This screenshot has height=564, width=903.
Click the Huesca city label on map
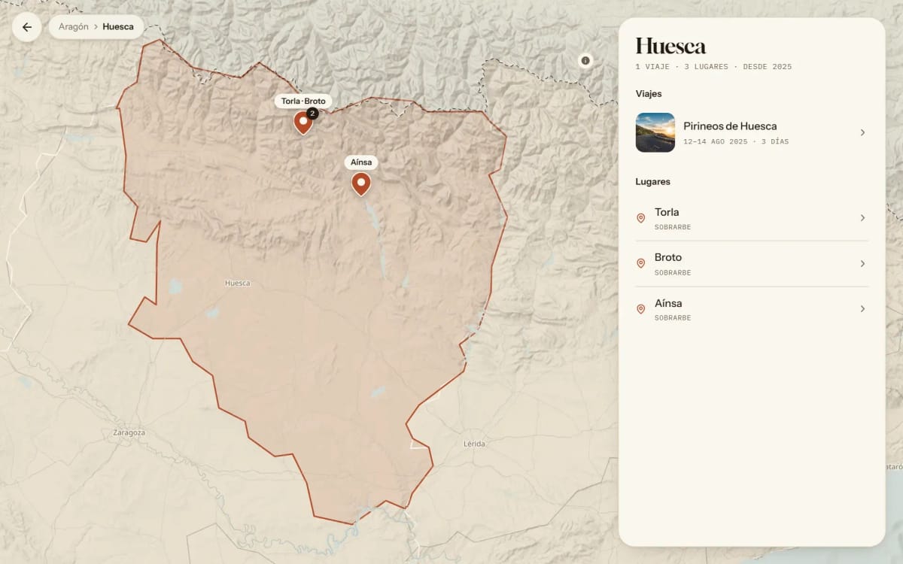coord(237,284)
